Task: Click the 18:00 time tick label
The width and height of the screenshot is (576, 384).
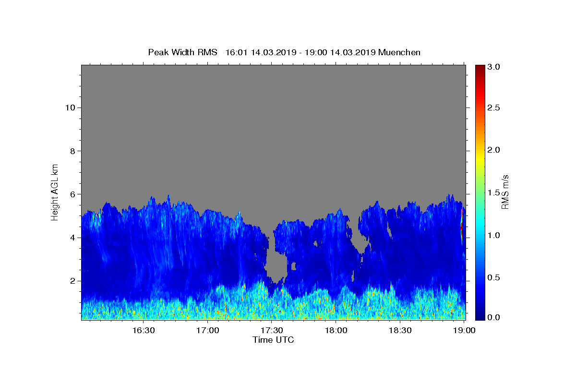Action: click(336, 330)
